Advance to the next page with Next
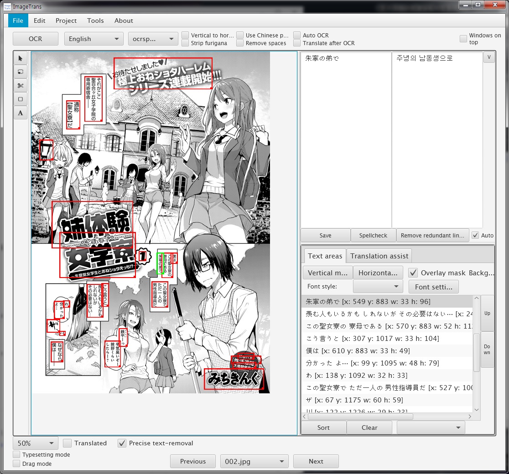The height and width of the screenshot is (474, 509). pos(316,461)
